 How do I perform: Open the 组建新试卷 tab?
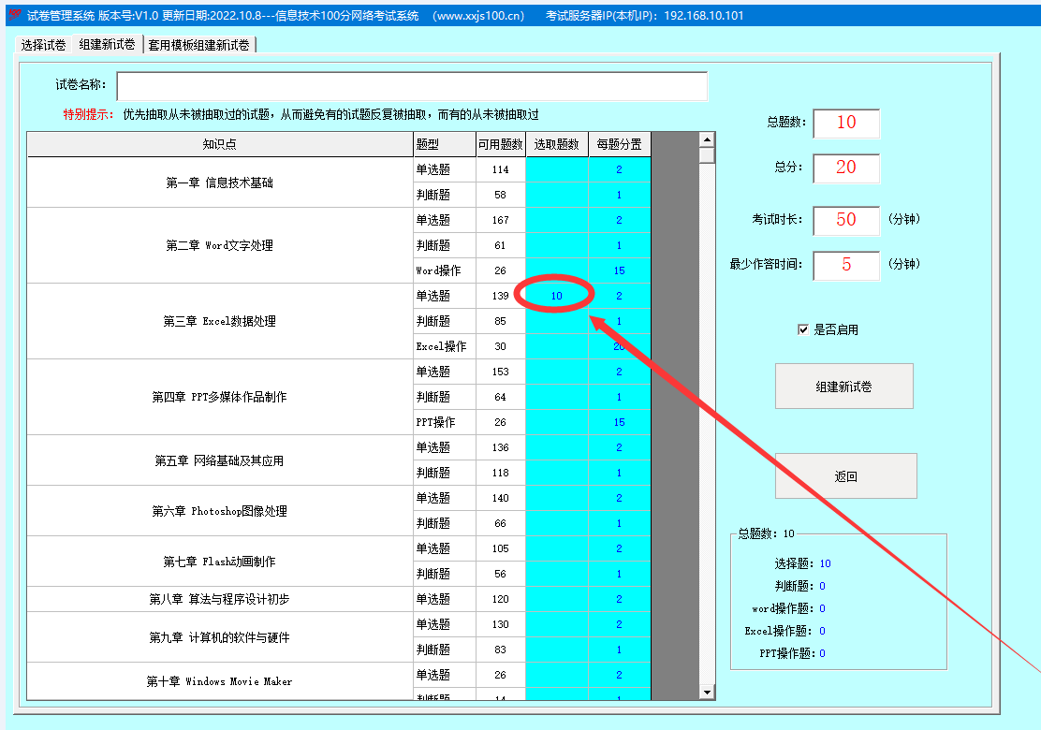pyautogui.click(x=107, y=44)
